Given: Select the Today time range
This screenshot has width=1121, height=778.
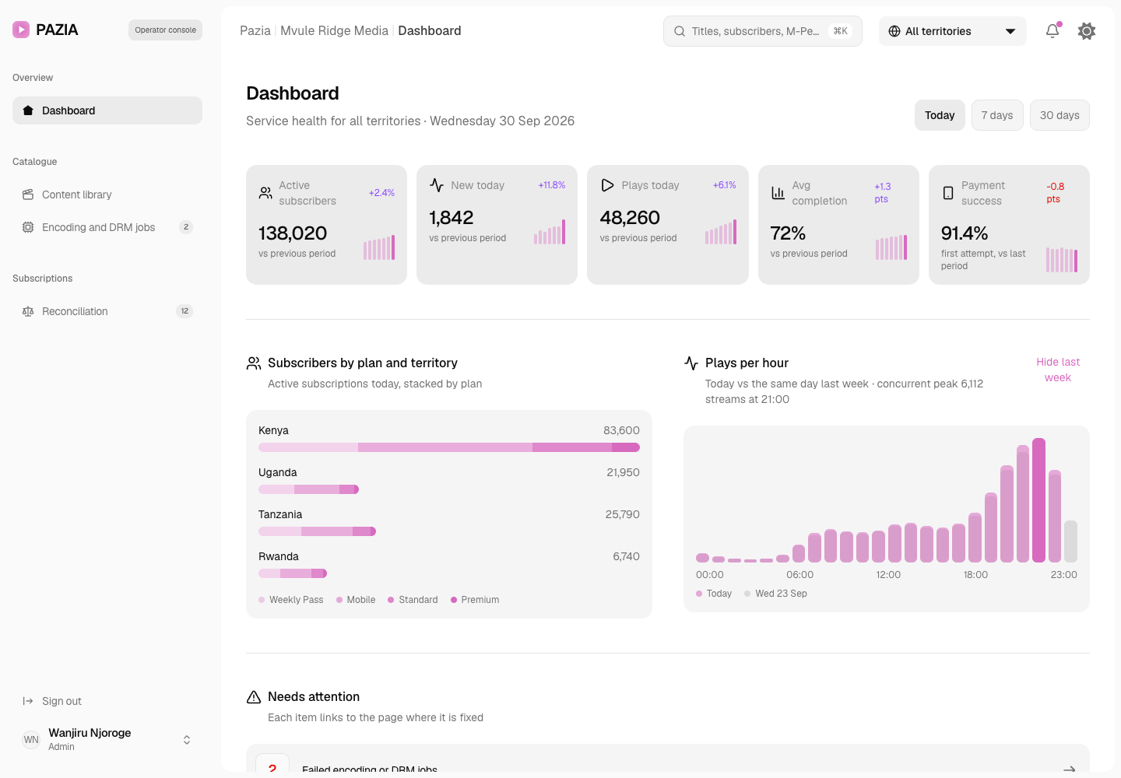Looking at the screenshot, I should [x=940, y=115].
